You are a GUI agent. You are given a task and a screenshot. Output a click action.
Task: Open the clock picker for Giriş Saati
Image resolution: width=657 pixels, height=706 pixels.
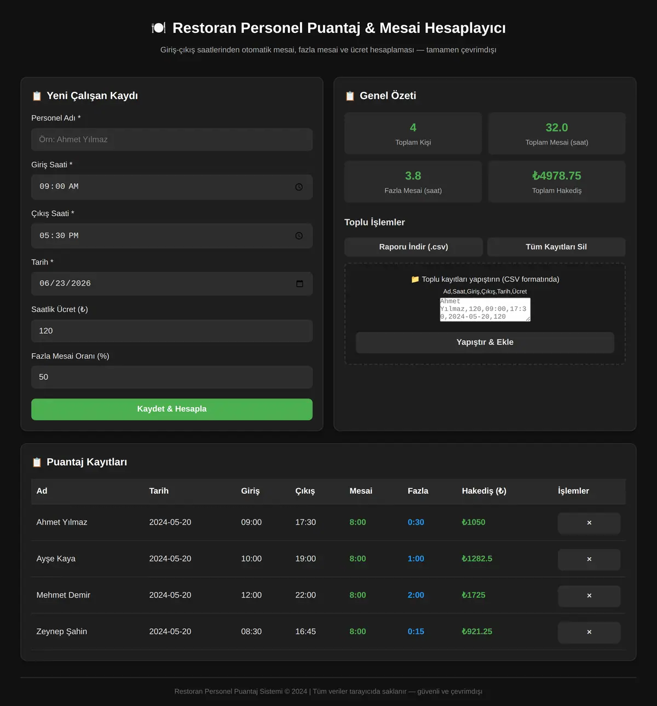pyautogui.click(x=299, y=187)
